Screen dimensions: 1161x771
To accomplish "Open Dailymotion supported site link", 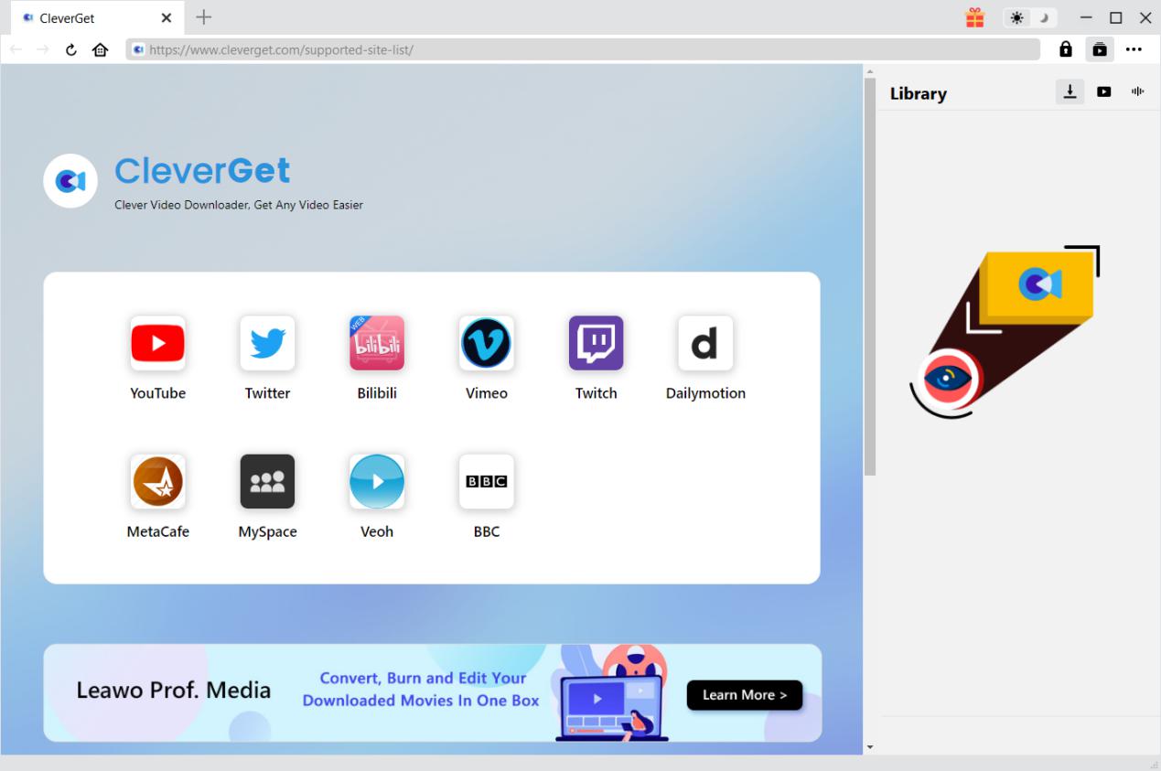I will [x=705, y=343].
